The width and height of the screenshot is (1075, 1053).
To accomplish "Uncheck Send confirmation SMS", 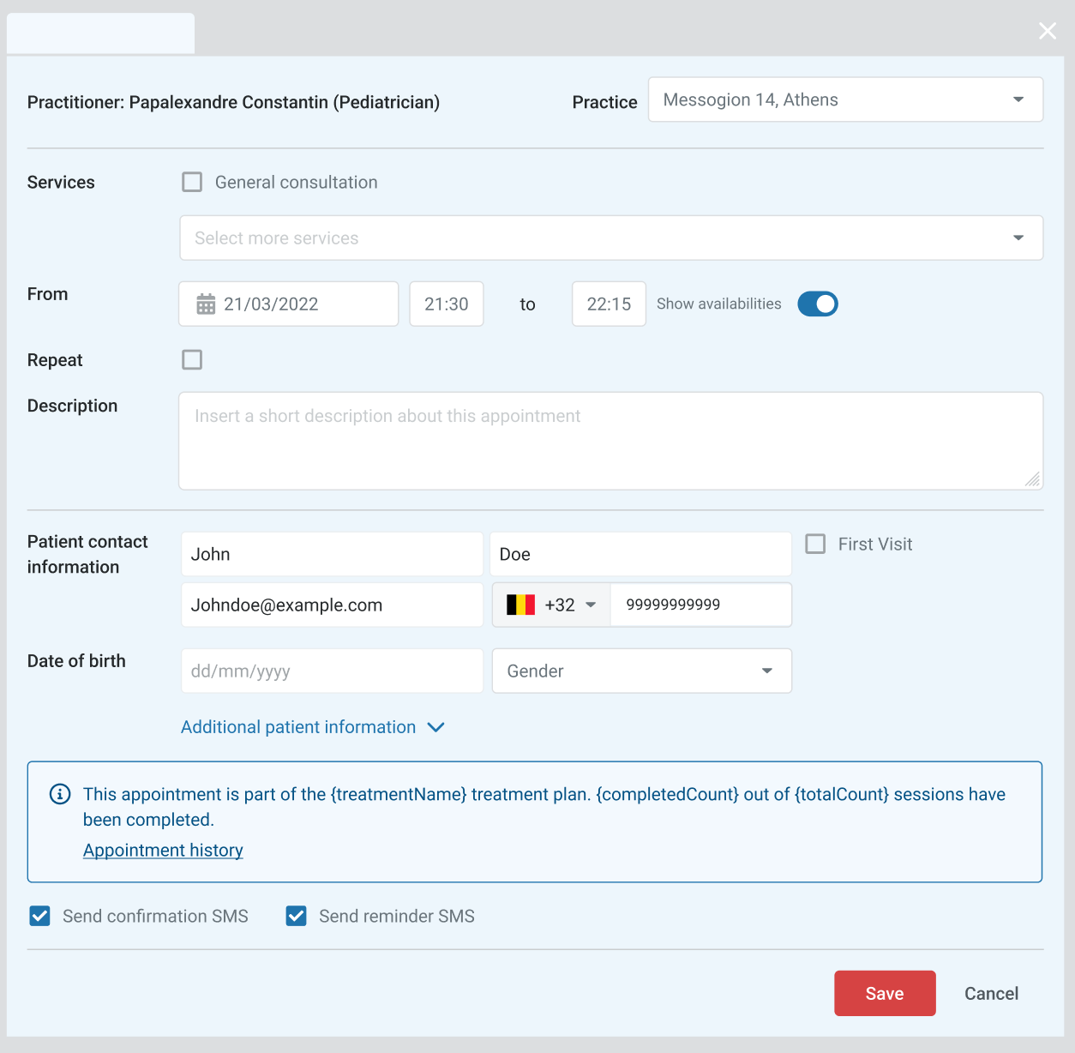I will [x=40, y=917].
